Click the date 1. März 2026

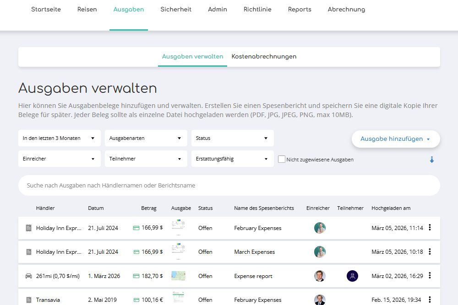click(104, 276)
